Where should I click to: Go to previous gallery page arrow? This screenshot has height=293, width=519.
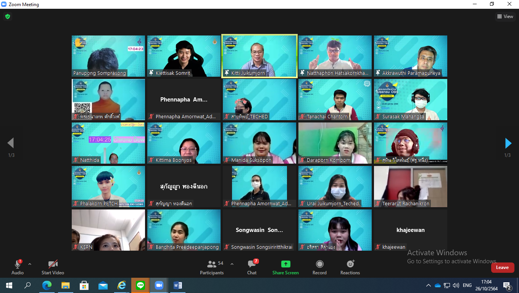[11, 143]
